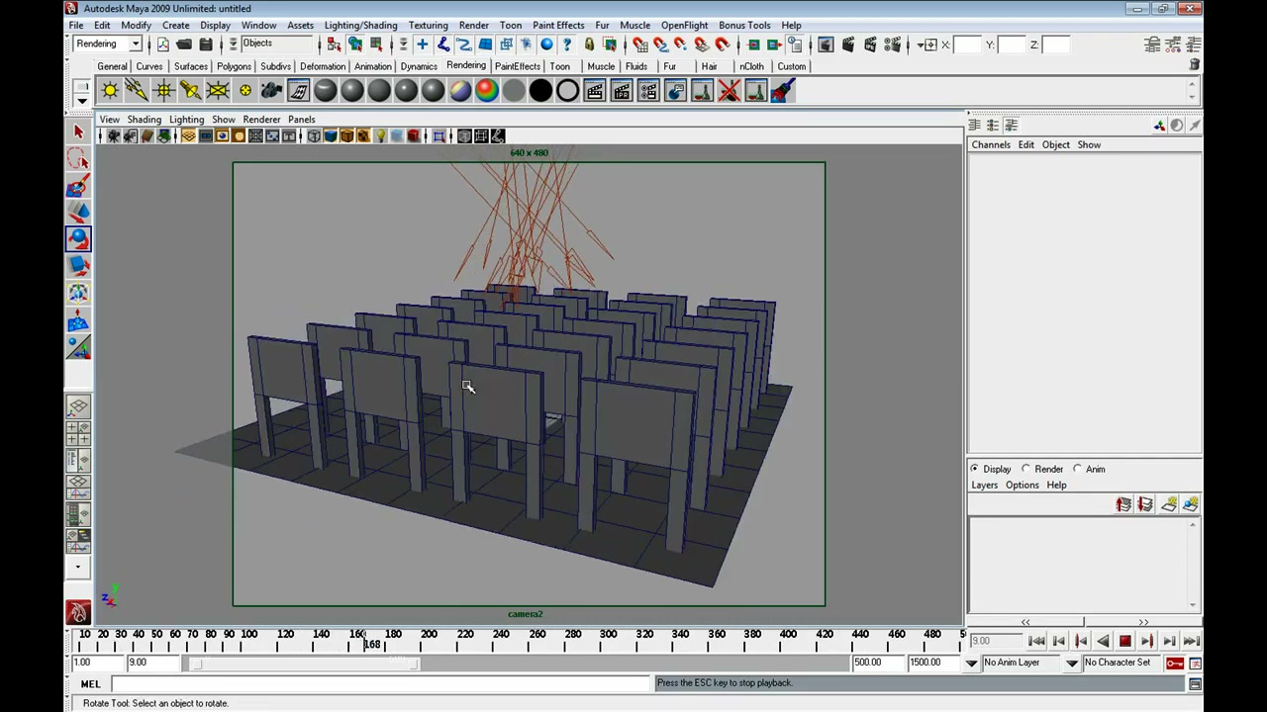Click the shelf trash can icon
Image resolution: width=1267 pixels, height=712 pixels.
pyautogui.click(x=1195, y=65)
